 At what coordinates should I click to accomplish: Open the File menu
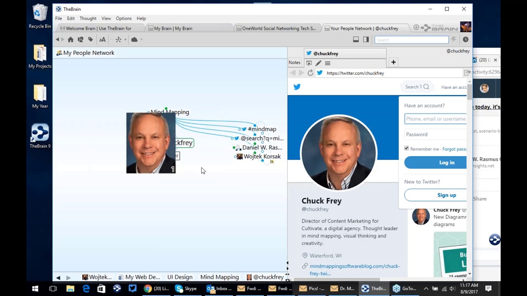[59, 18]
